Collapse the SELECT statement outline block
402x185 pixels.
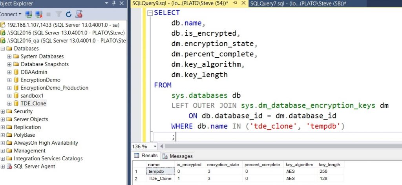pos(150,13)
